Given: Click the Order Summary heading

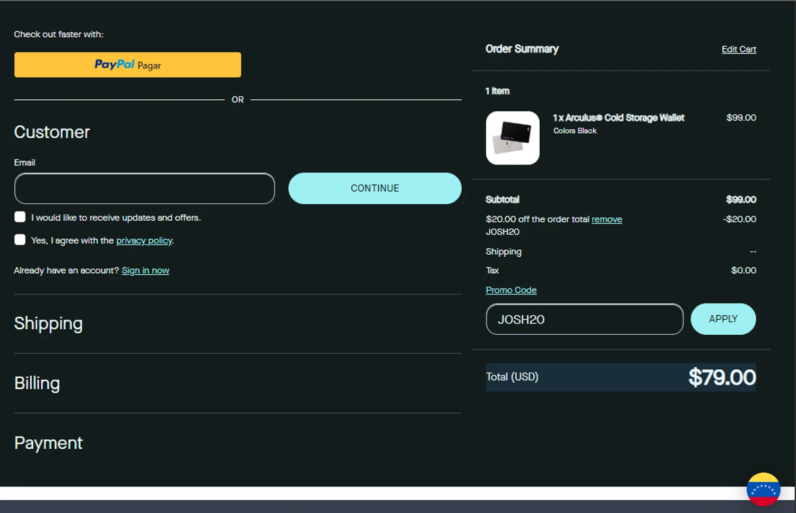Looking at the screenshot, I should point(522,49).
